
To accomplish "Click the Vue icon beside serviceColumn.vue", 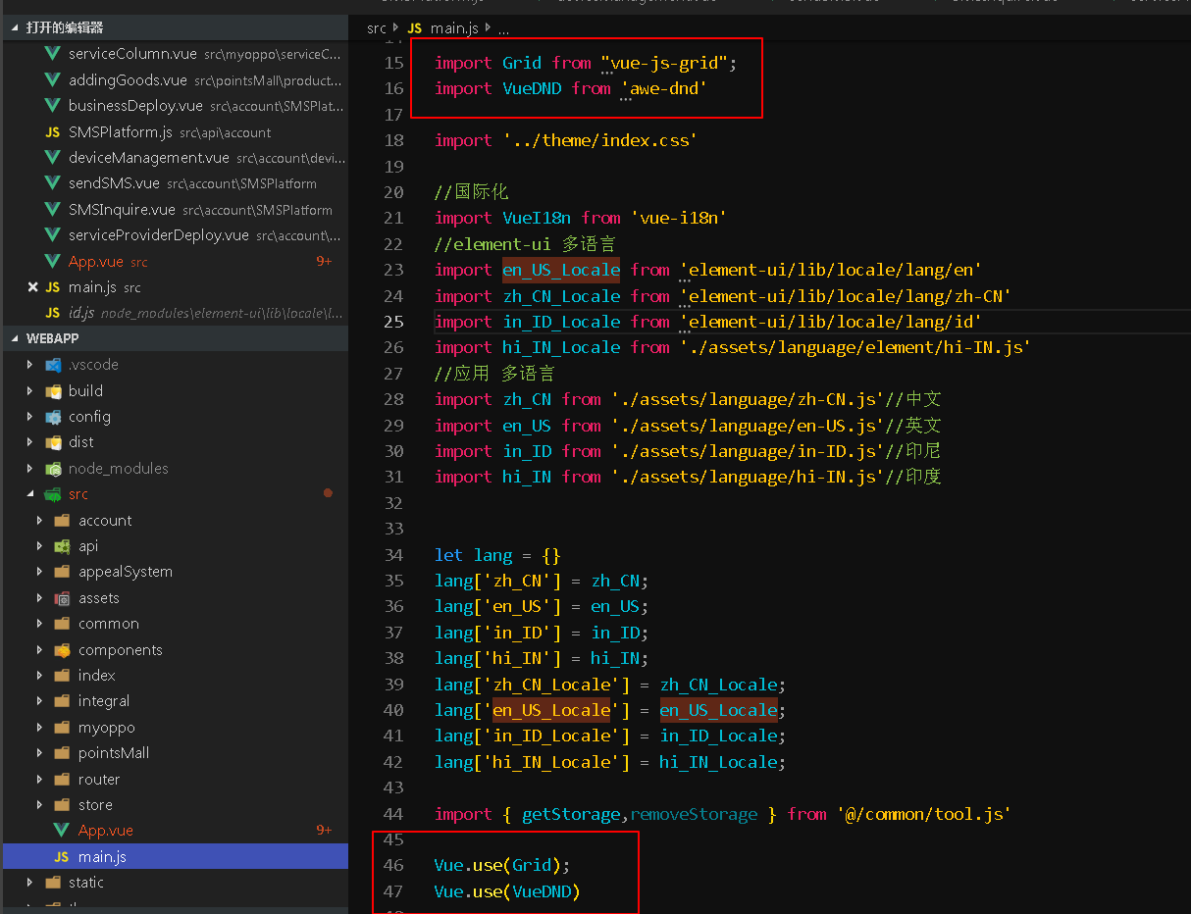I will pyautogui.click(x=53, y=54).
